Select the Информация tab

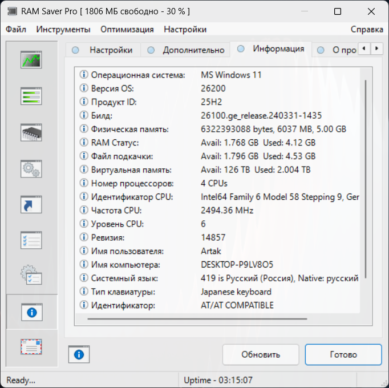coord(271,49)
